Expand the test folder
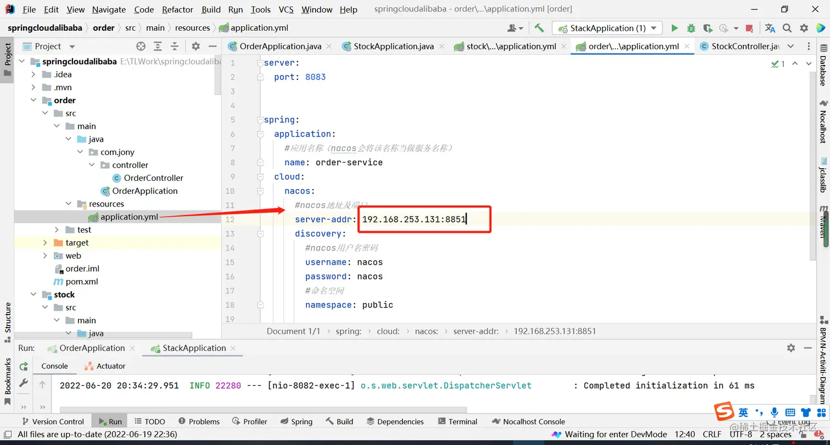The height and width of the screenshot is (445, 830). coord(57,230)
